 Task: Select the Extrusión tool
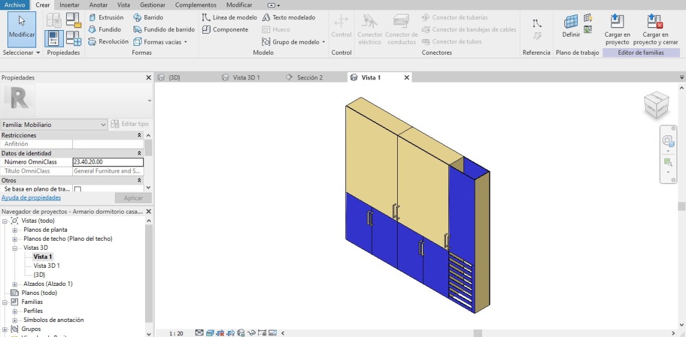tap(106, 17)
